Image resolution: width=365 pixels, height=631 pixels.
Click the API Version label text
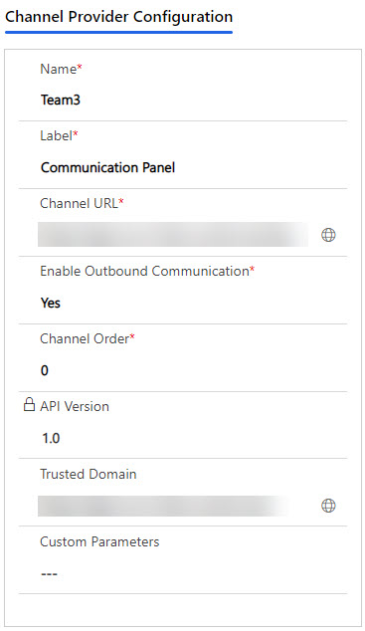click(75, 406)
